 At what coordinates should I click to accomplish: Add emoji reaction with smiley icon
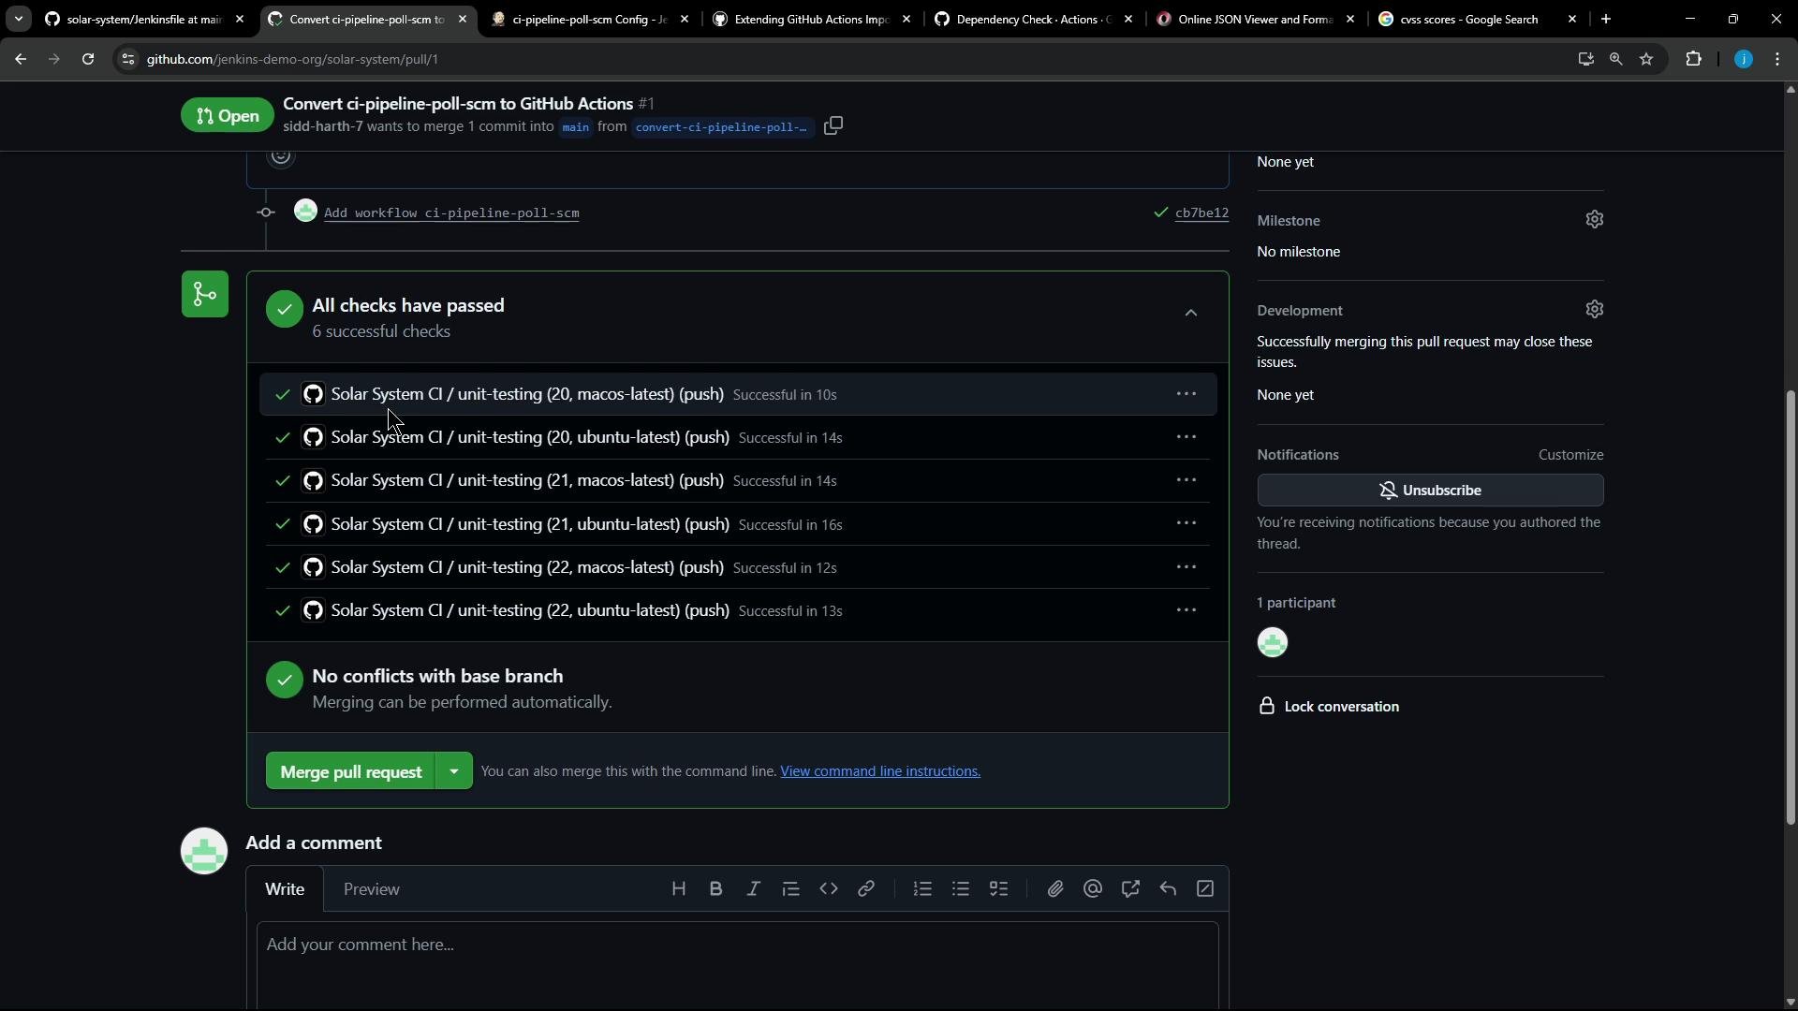pyautogui.click(x=281, y=156)
